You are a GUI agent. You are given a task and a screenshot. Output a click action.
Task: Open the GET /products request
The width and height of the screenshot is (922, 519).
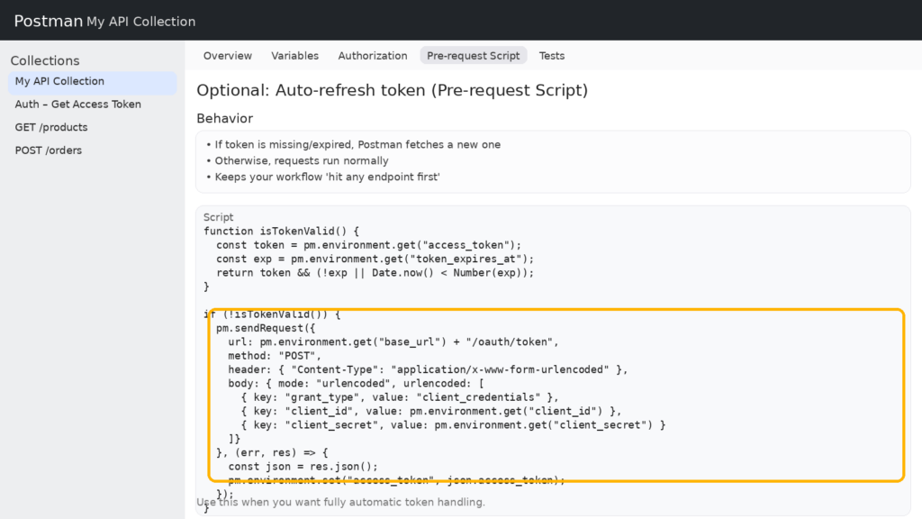51,128
